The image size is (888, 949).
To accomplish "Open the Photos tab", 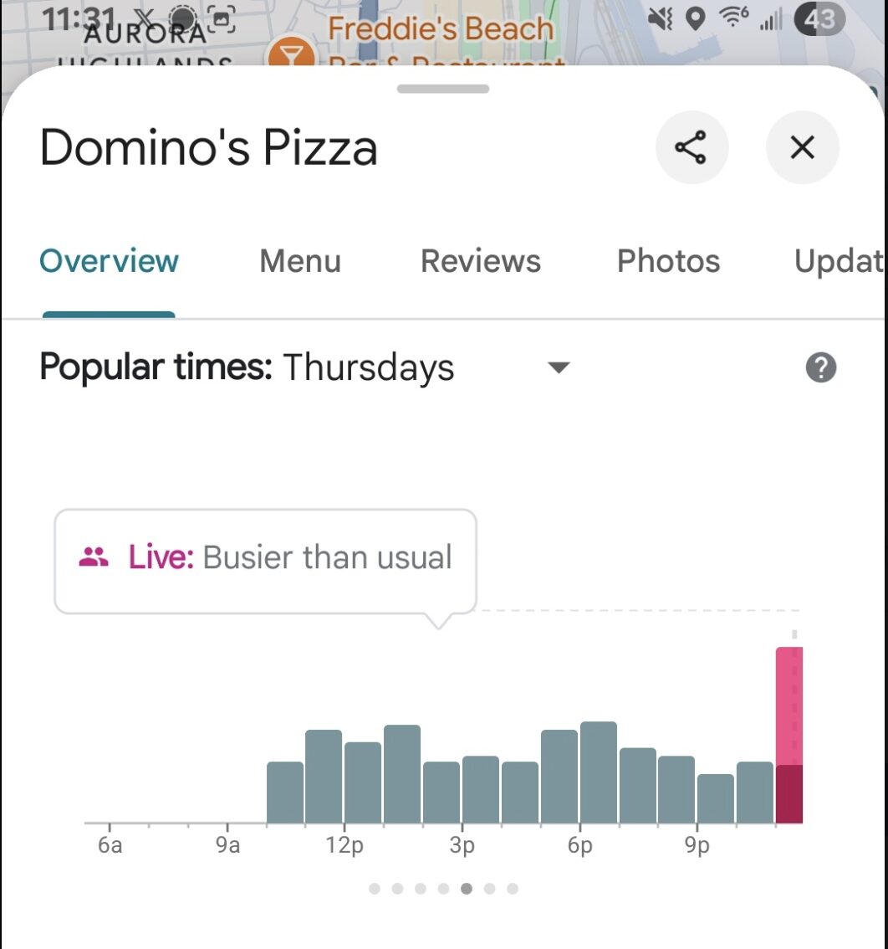I will click(668, 261).
